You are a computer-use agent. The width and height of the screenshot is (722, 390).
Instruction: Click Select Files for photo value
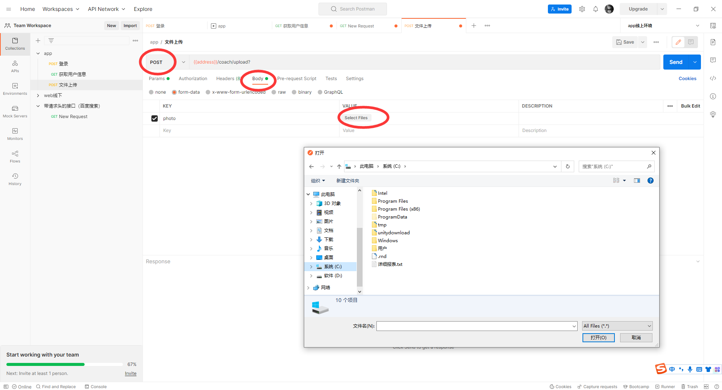(356, 118)
